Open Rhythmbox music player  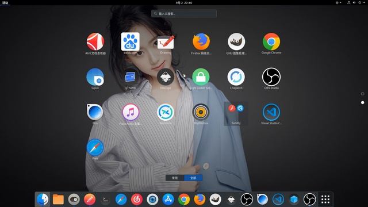(201, 112)
